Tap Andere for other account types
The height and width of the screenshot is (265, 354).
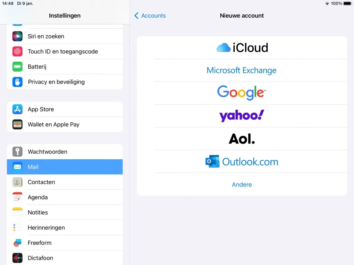click(x=242, y=185)
